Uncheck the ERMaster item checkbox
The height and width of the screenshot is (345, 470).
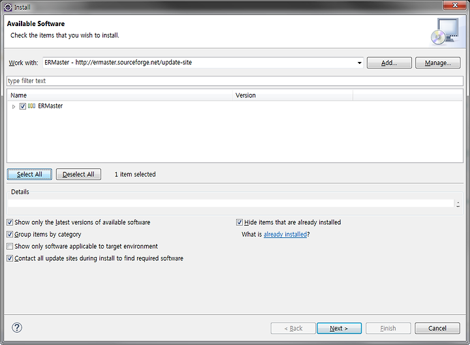coord(23,106)
